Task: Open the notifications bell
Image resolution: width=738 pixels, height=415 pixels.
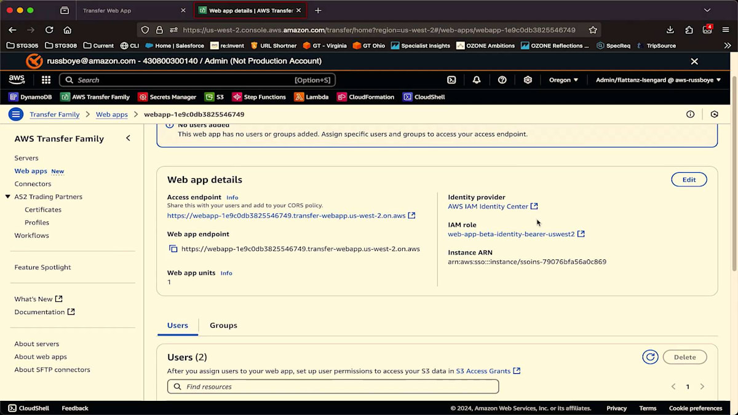Action: (477, 80)
